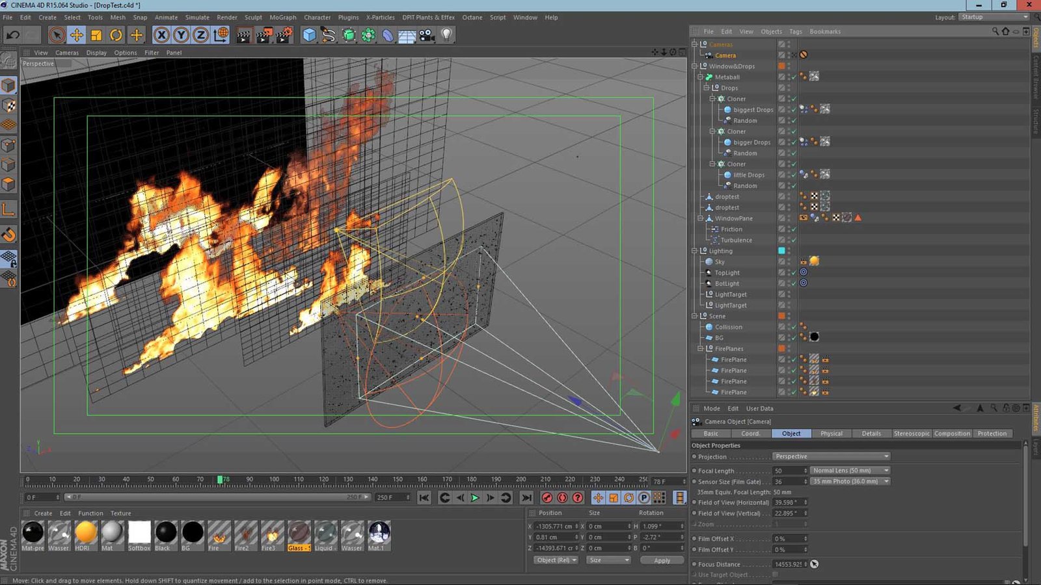Play the animation forwards

[475, 498]
